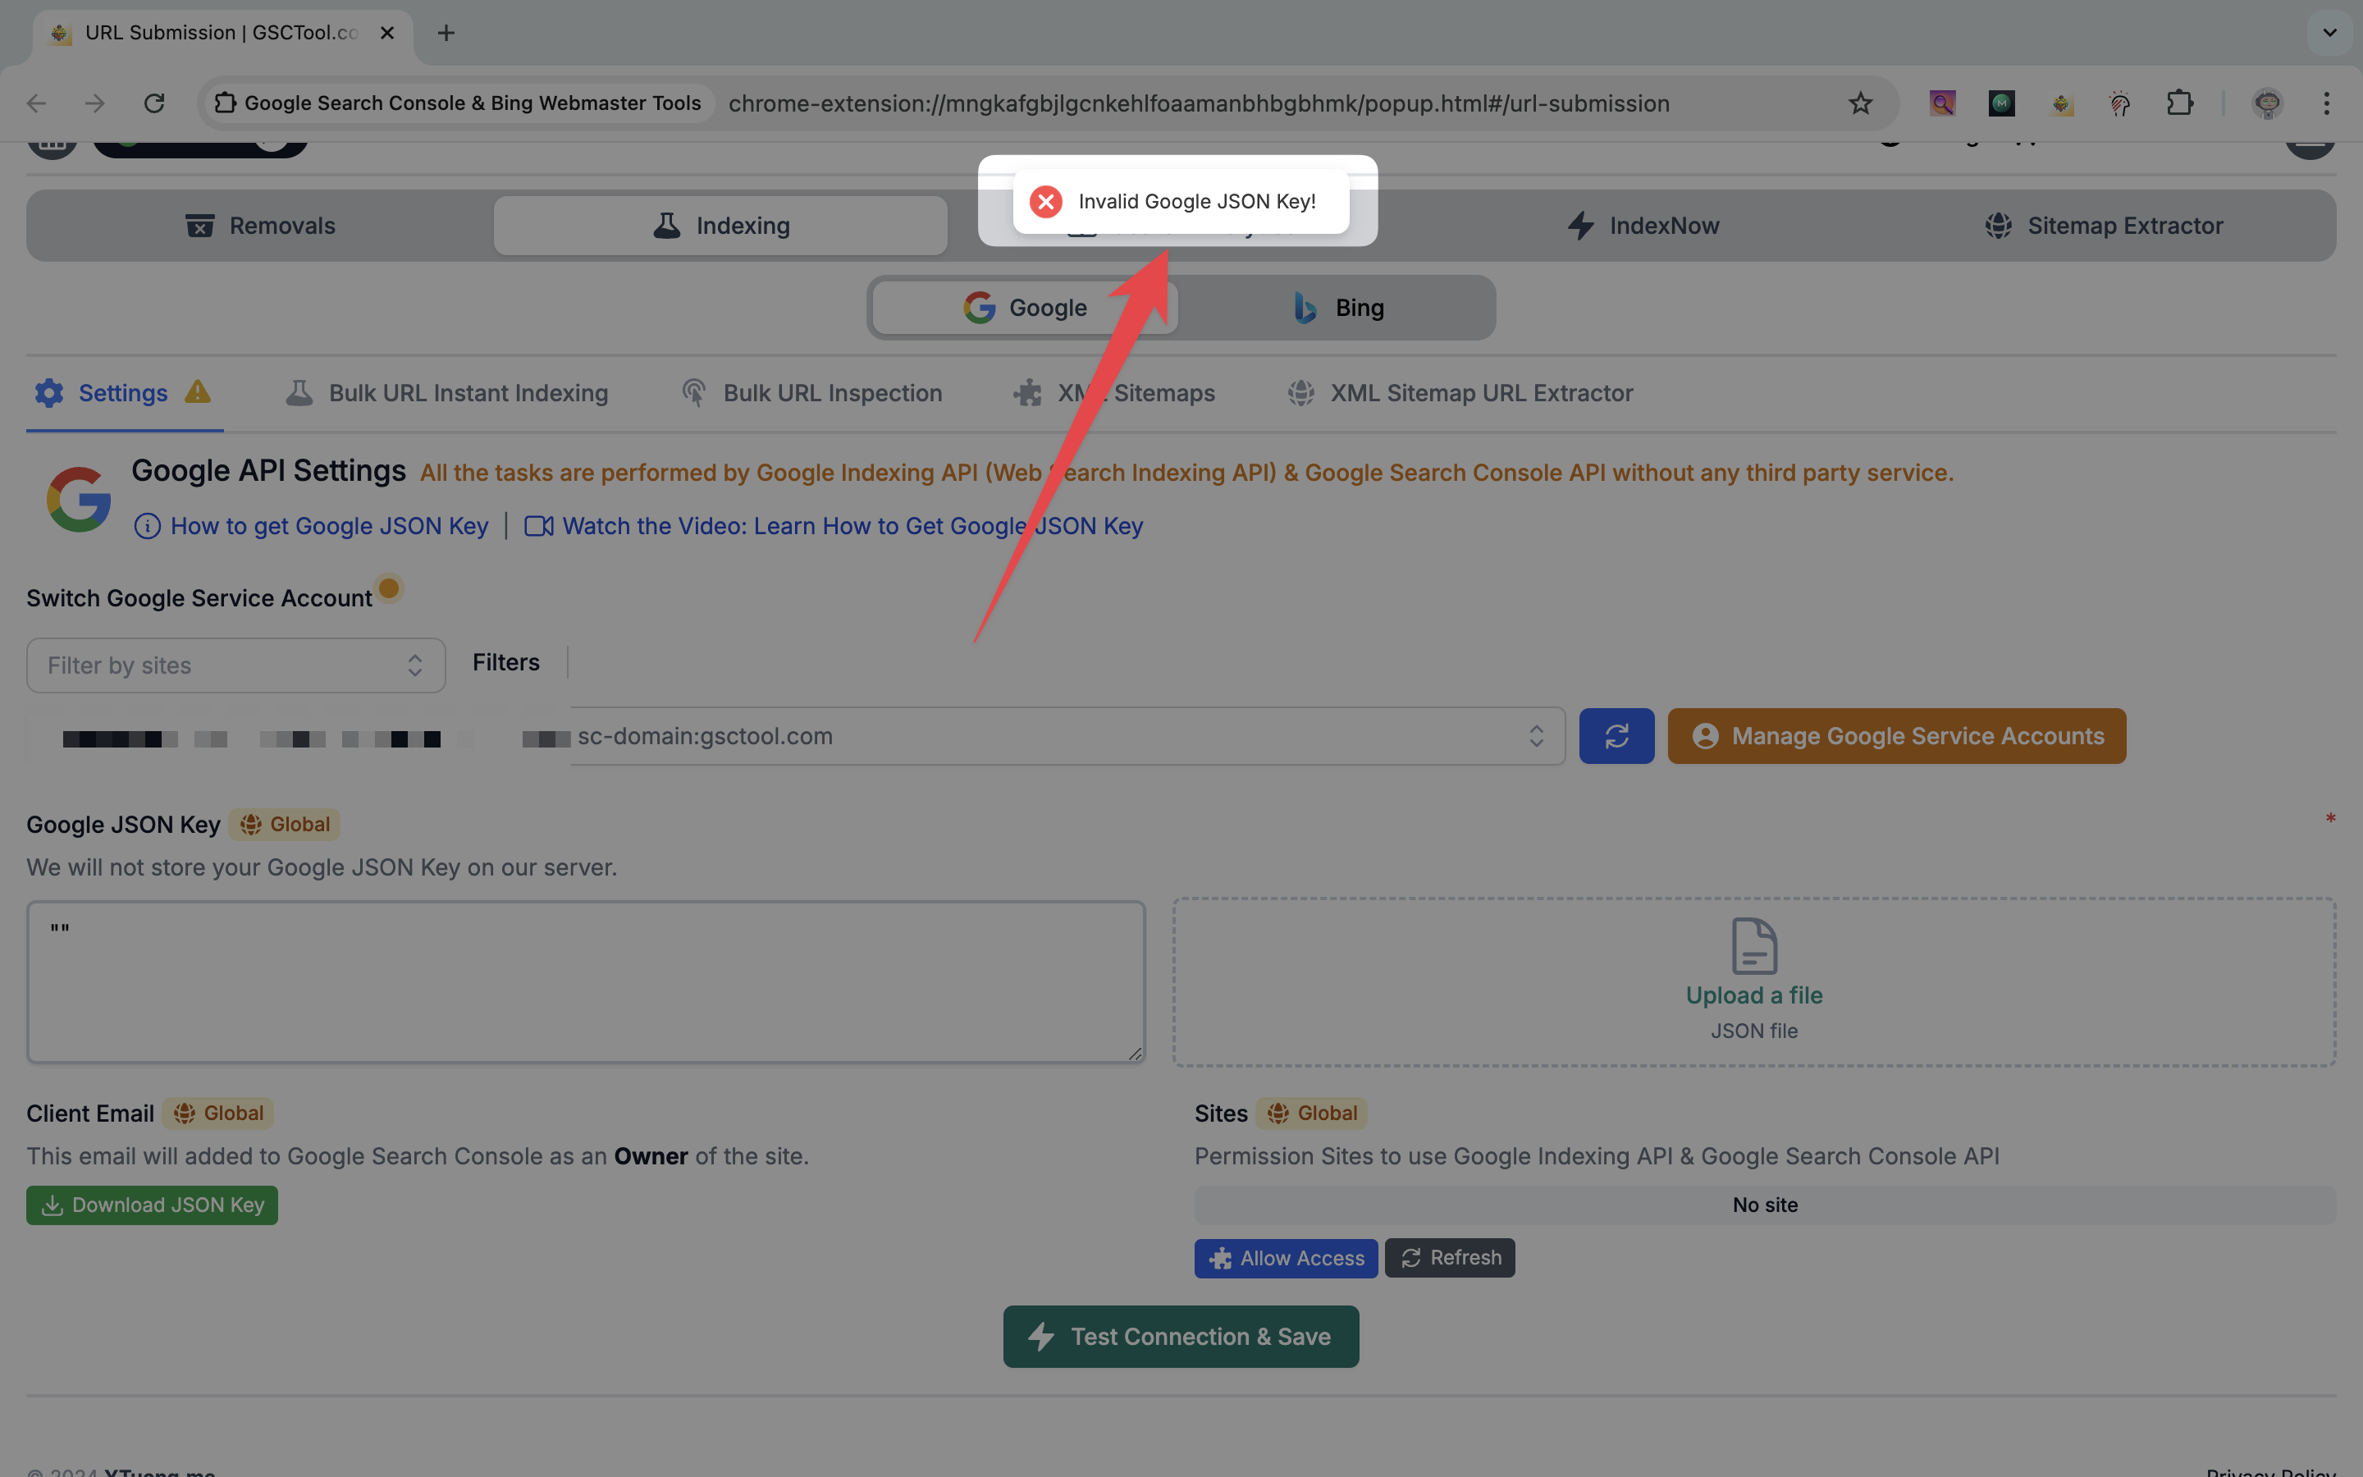The height and width of the screenshot is (1477, 2363).
Task: Click the browser extensions puzzle icon
Action: 2180,103
